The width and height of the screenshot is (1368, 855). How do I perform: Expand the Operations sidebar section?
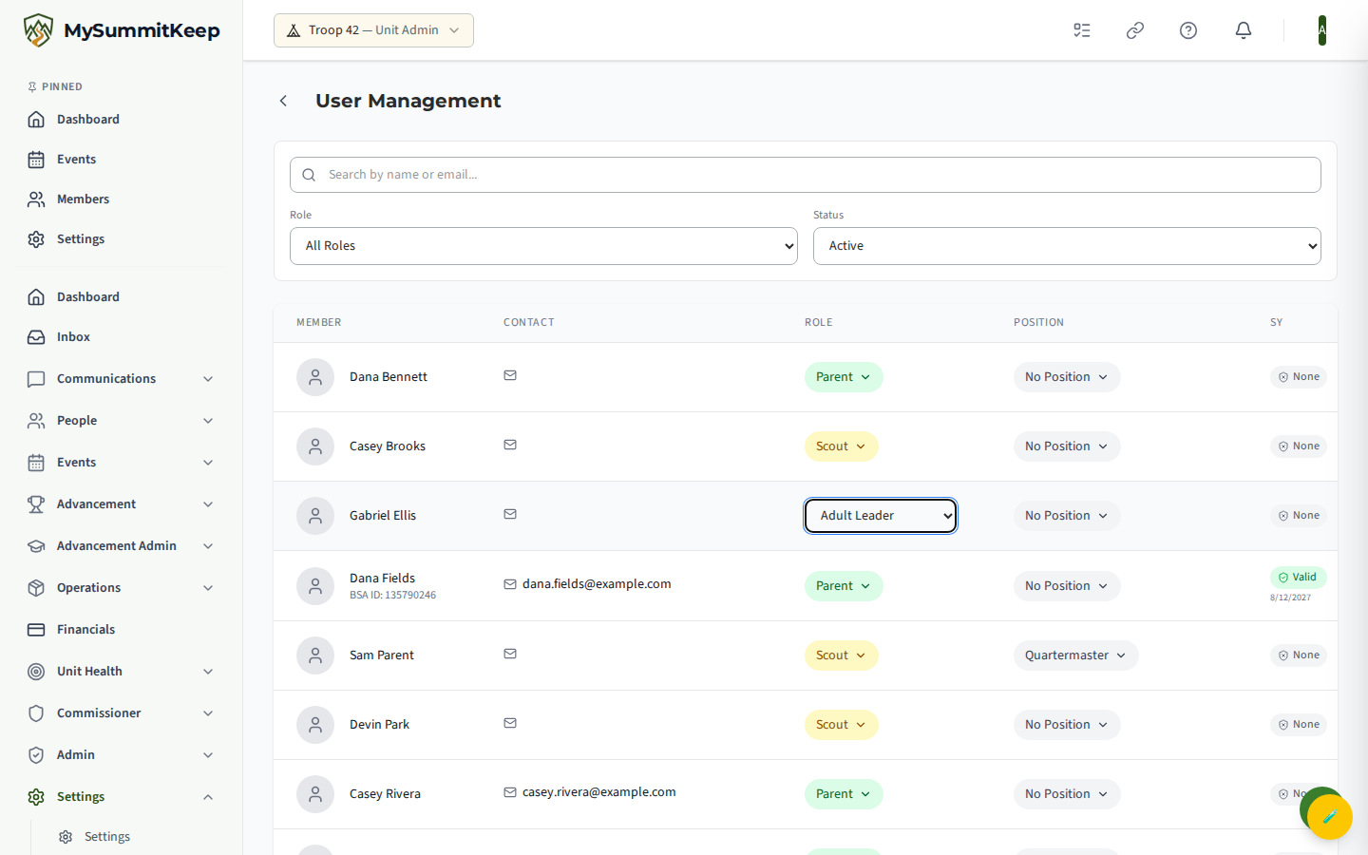click(x=122, y=587)
